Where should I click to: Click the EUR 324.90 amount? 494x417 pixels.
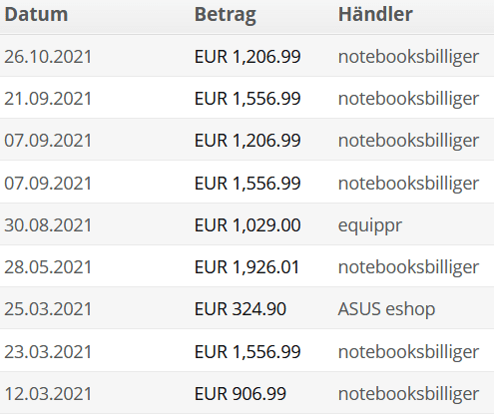pos(241,309)
